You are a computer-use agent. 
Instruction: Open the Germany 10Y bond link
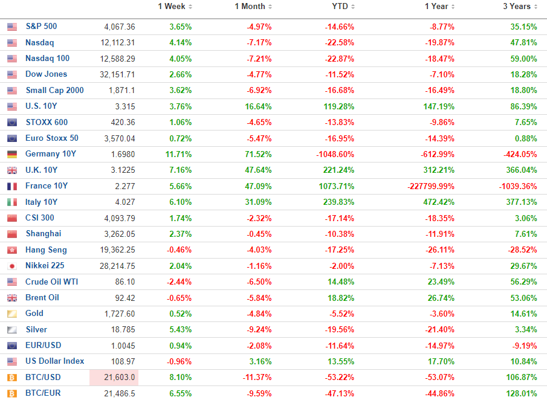click(x=51, y=153)
